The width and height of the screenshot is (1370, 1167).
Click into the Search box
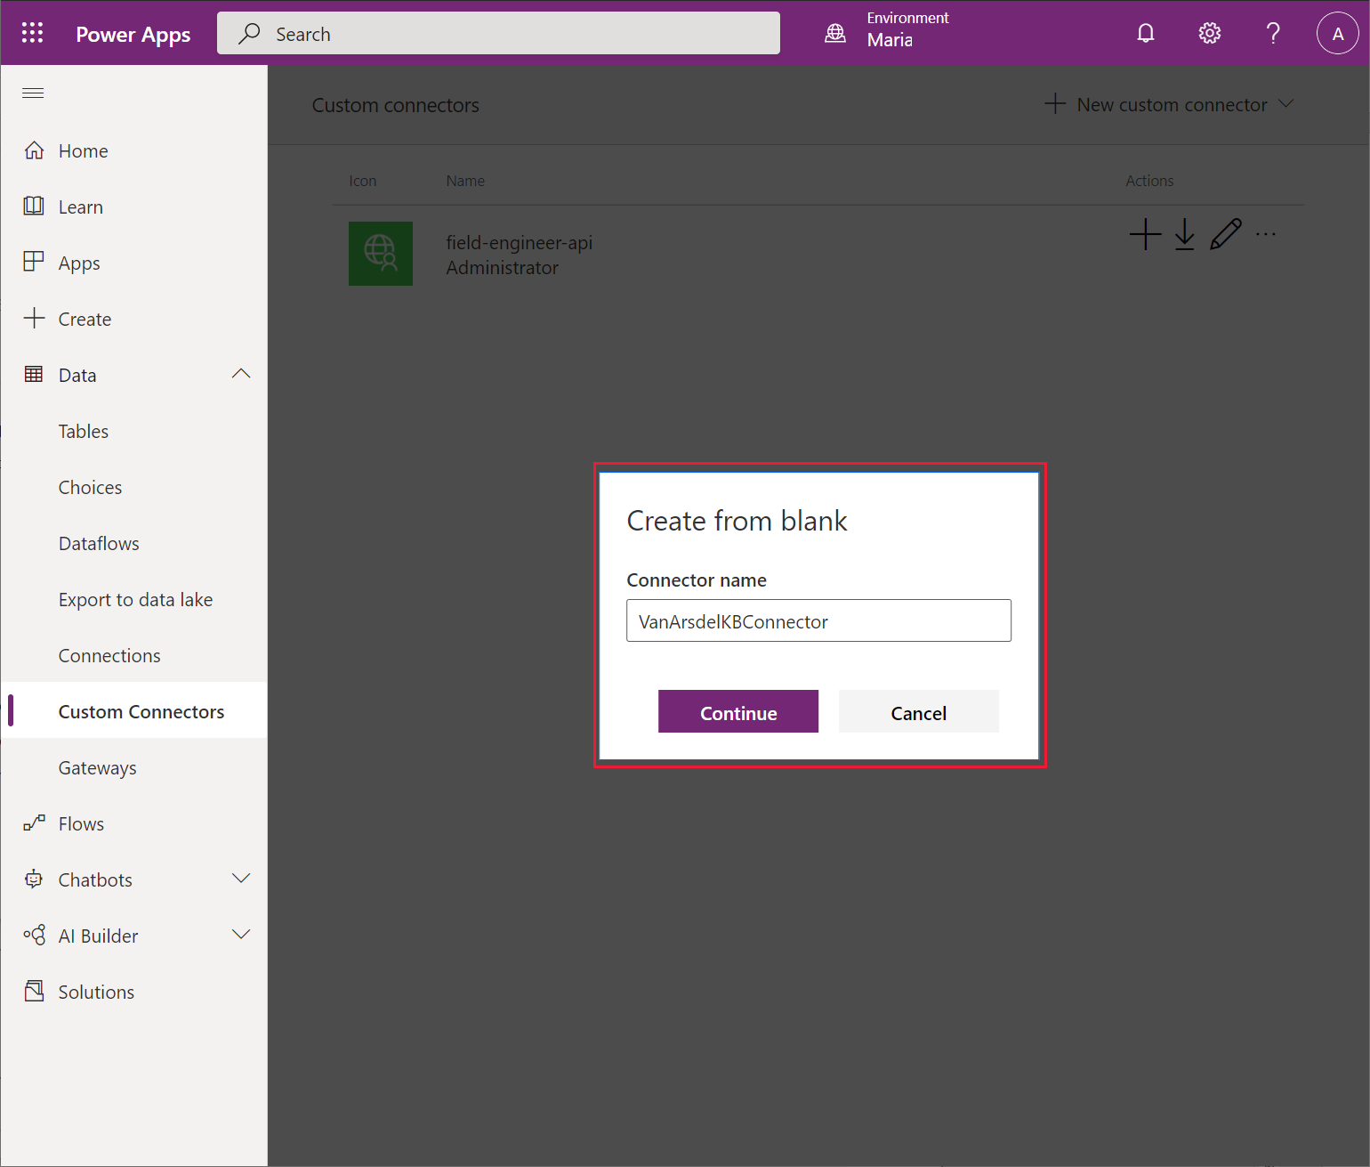tap(498, 33)
